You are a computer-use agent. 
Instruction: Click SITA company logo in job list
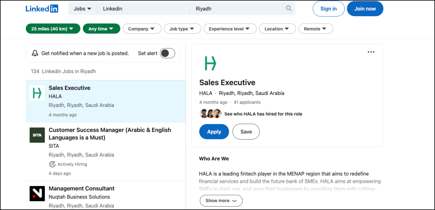coord(37,135)
